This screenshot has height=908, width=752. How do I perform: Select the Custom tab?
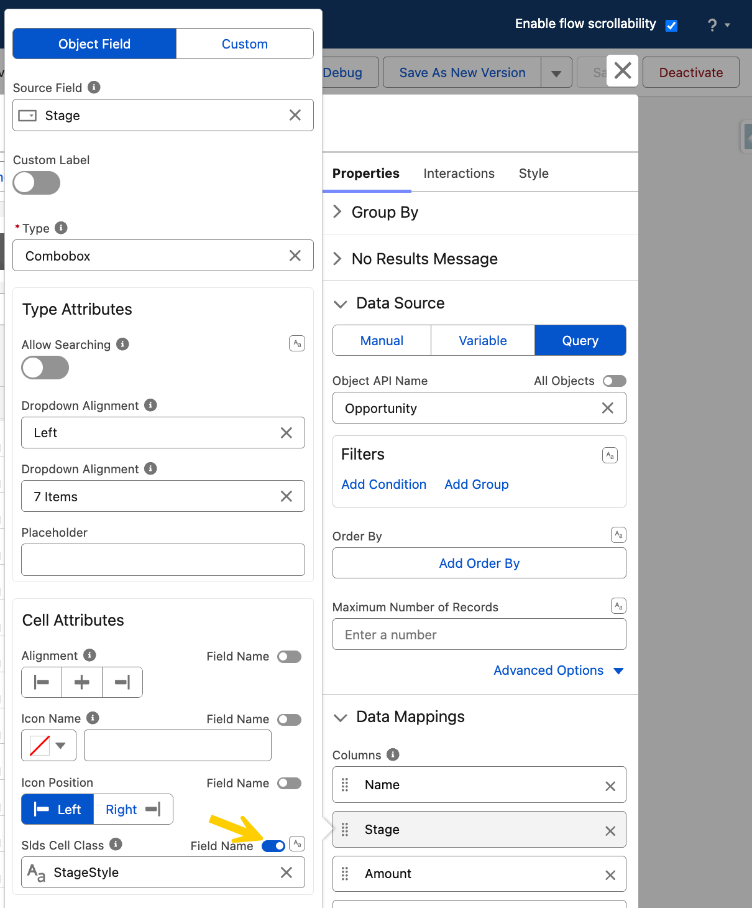coord(245,44)
